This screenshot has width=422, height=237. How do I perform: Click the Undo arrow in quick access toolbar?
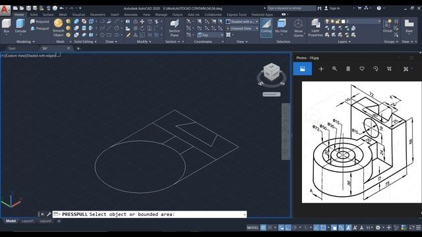click(x=61, y=8)
